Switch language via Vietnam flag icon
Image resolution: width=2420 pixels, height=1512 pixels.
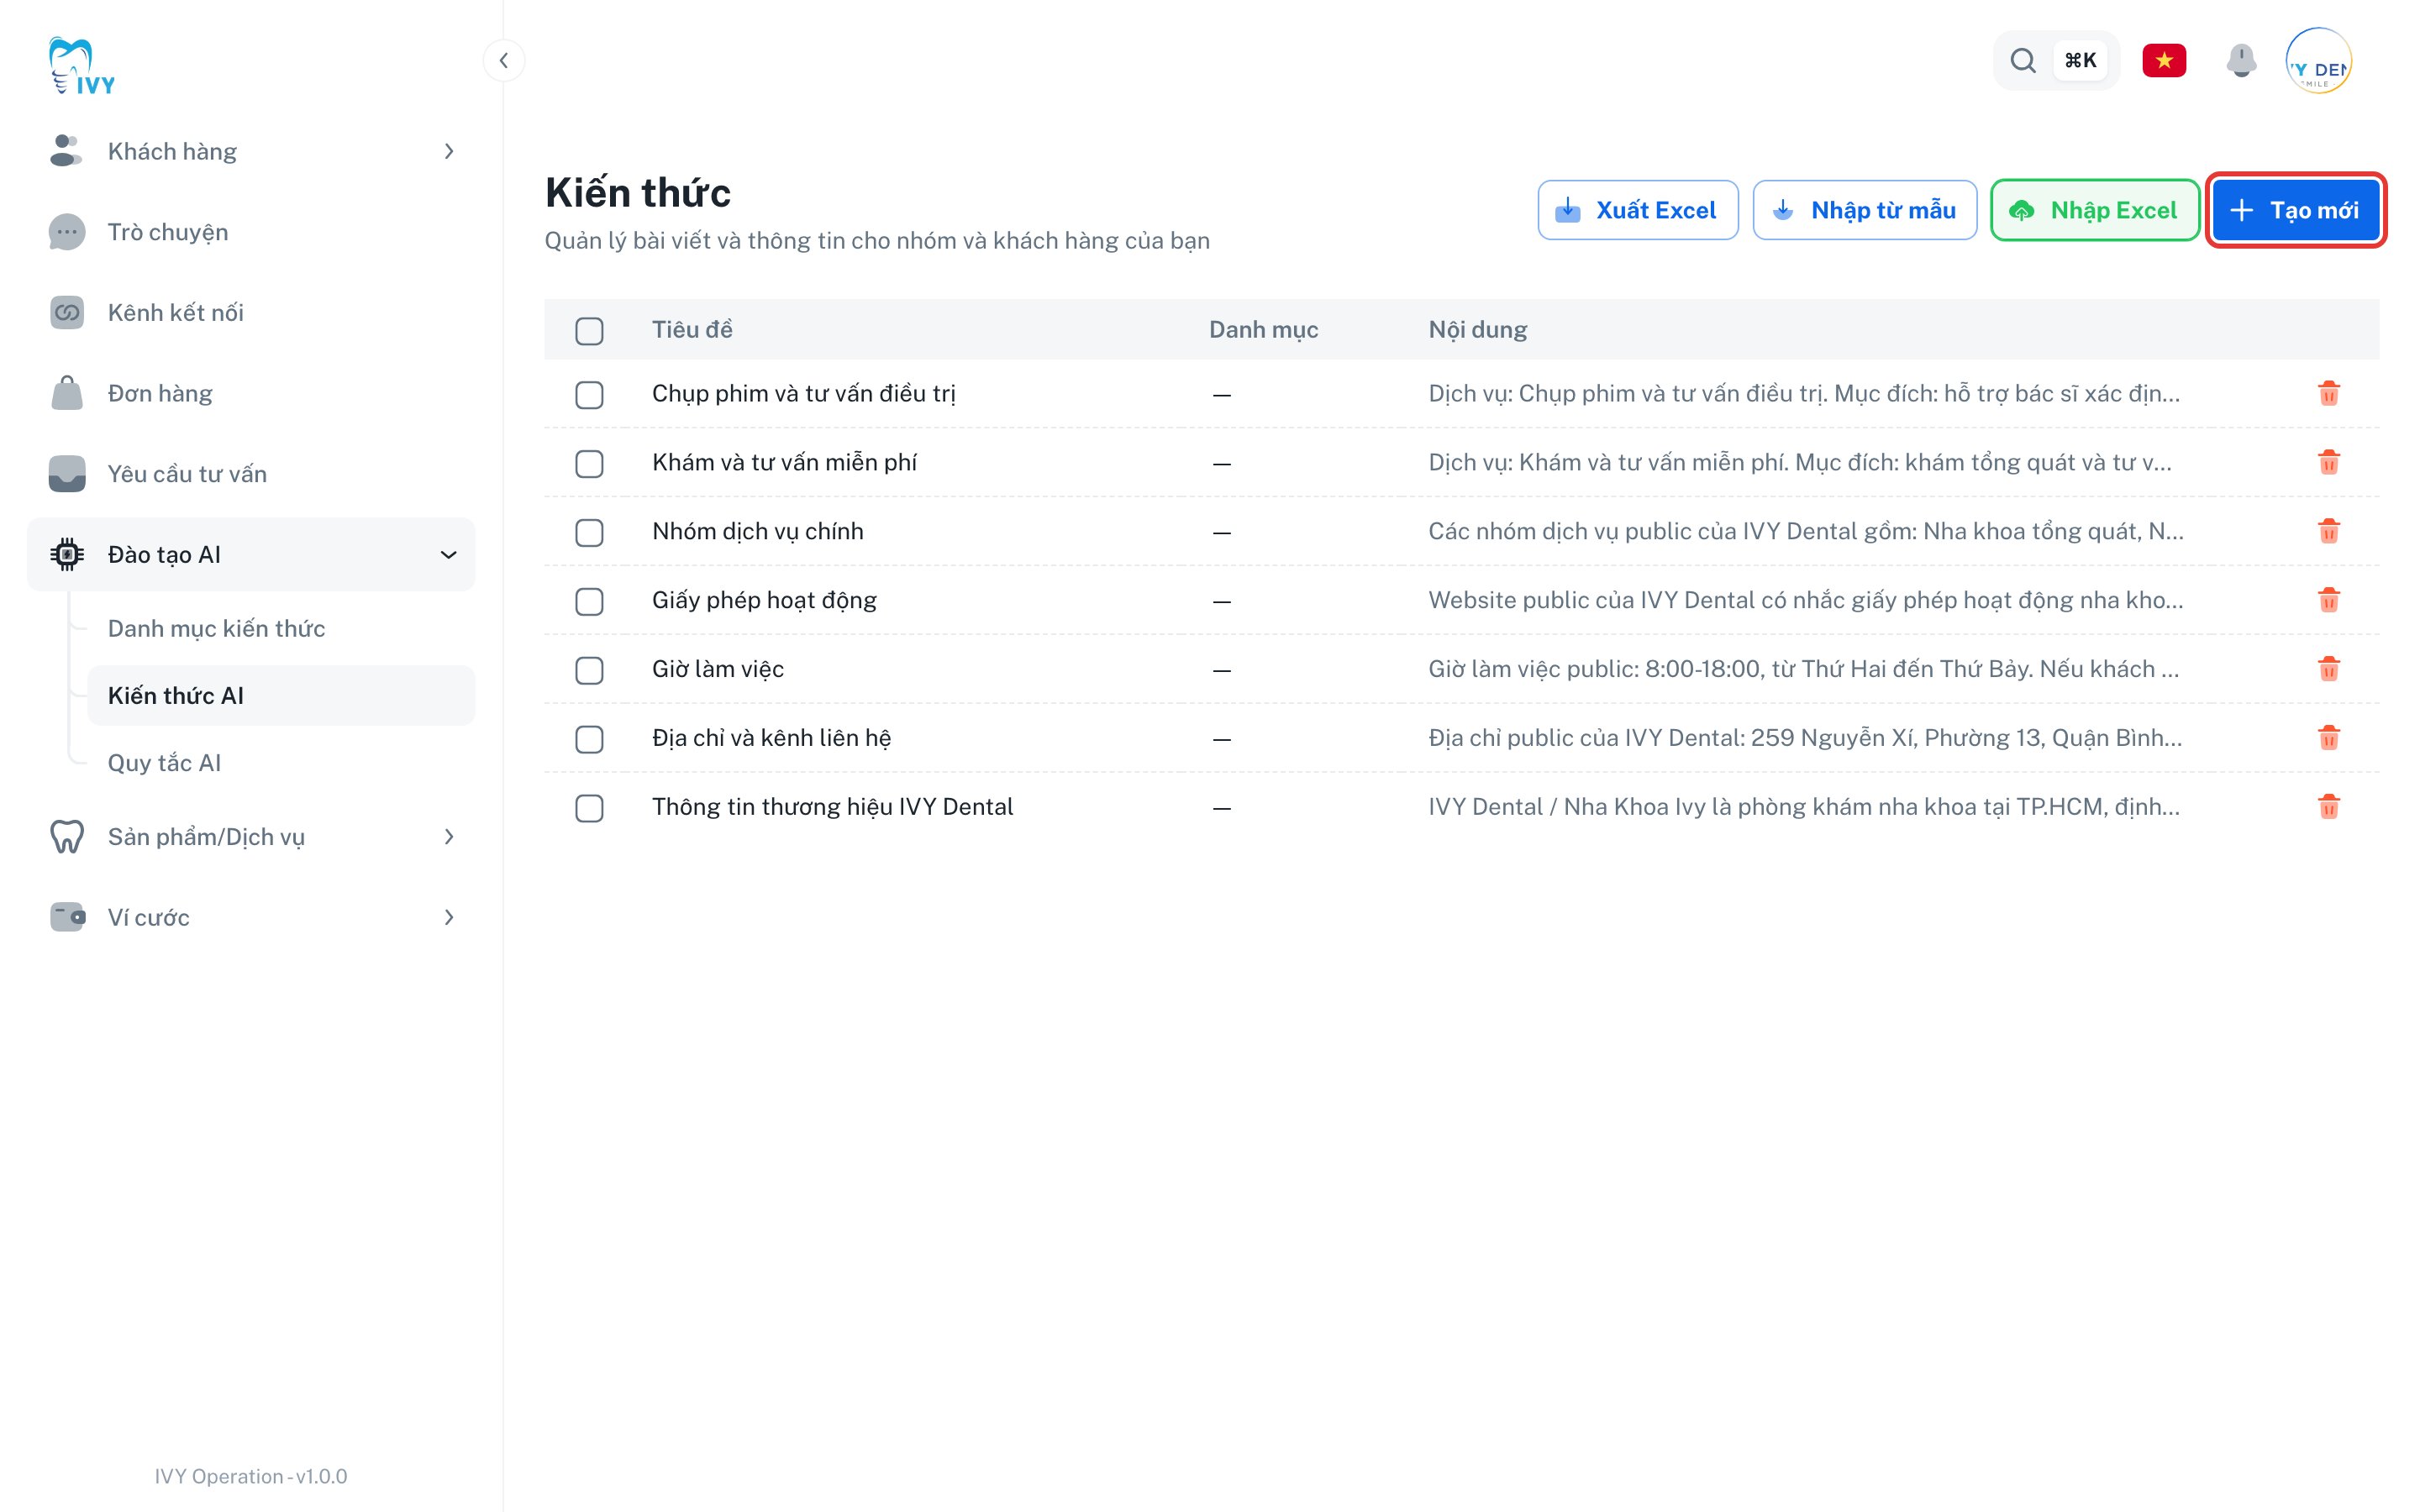pos(2163,61)
